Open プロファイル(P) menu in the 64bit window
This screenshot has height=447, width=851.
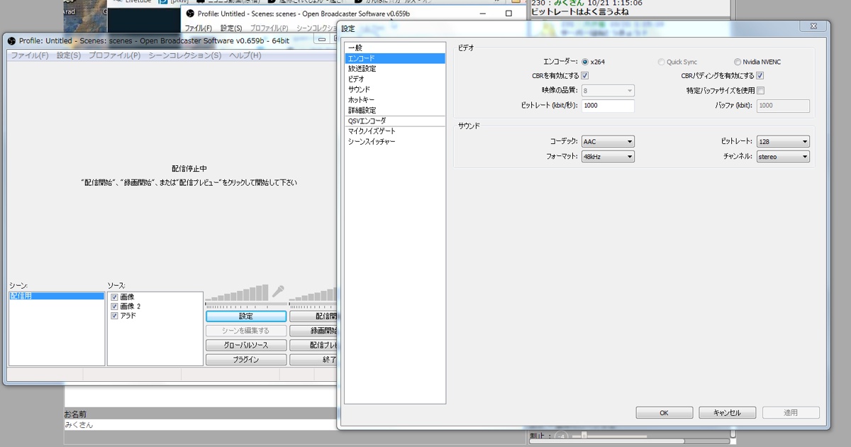click(114, 55)
